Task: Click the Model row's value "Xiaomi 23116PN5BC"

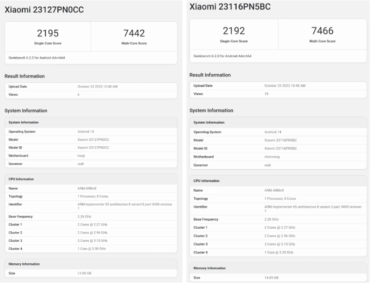Action: click(x=280, y=140)
